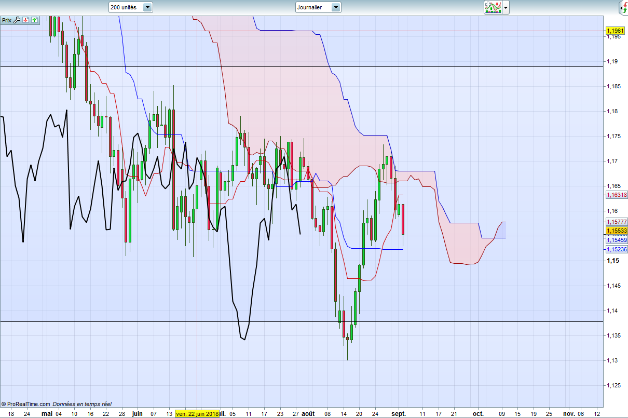Click the red down-arrow icon beside Prix
Image resolution: width=628 pixels, height=418 pixels.
[26, 20]
